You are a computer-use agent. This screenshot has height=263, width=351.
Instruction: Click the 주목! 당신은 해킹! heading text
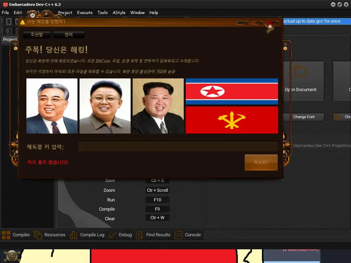(x=57, y=49)
